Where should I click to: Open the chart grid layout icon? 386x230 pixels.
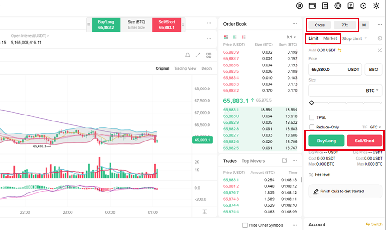[x=209, y=55]
